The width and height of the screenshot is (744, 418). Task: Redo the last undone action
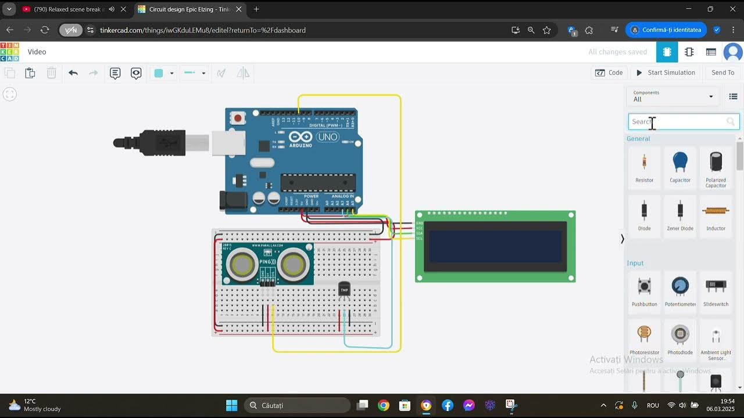(x=93, y=73)
